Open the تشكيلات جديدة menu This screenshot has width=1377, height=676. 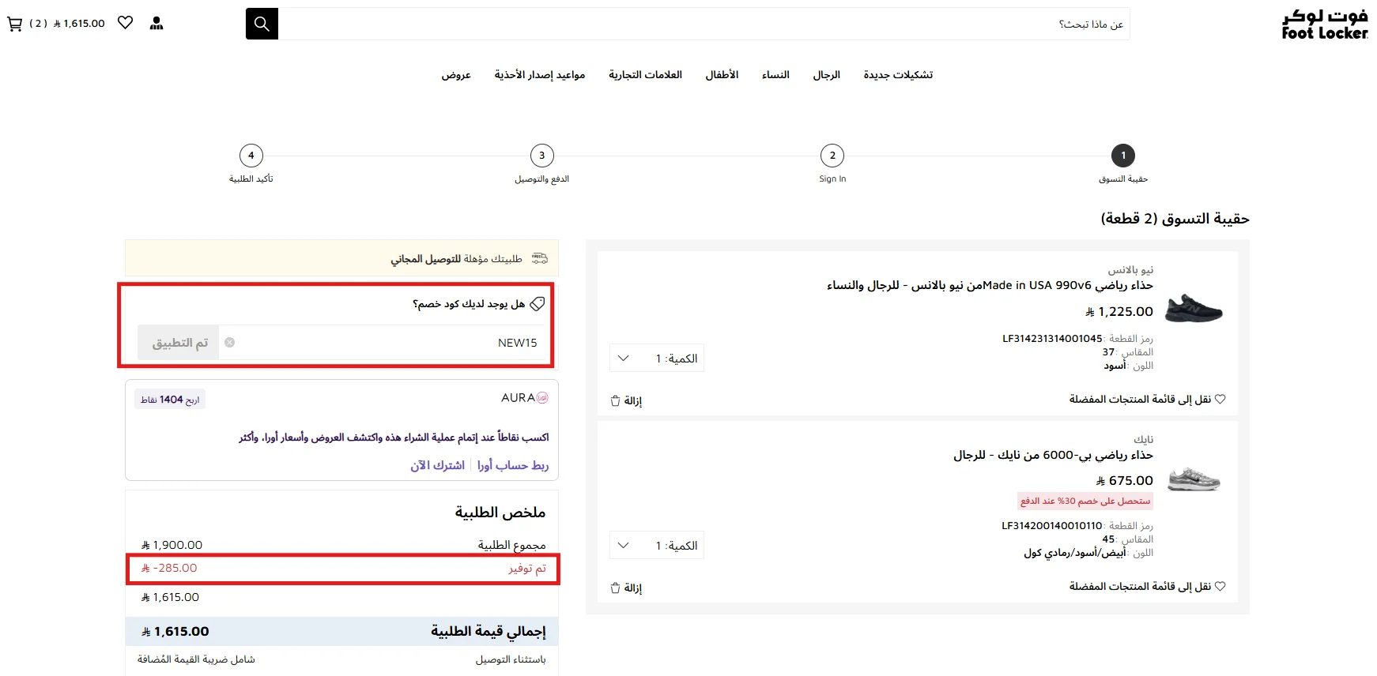(898, 75)
